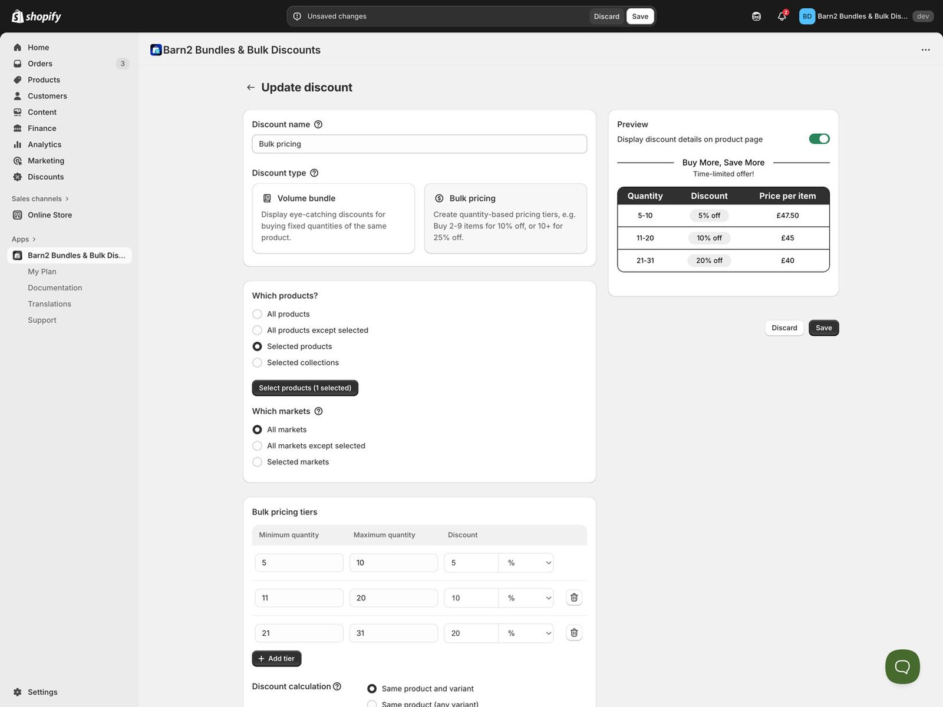This screenshot has height=707, width=943.
Task: Select the All products radio option
Action: click(x=257, y=314)
